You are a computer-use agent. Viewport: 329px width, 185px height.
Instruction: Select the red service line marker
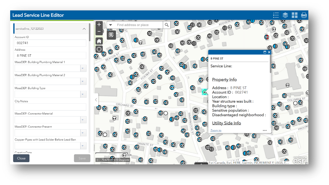pyautogui.click(x=267, y=37)
